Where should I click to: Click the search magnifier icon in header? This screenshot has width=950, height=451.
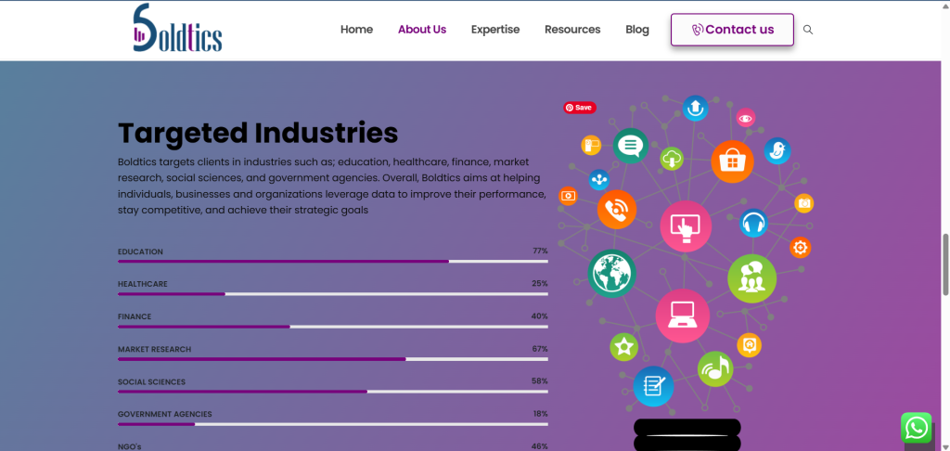808,30
